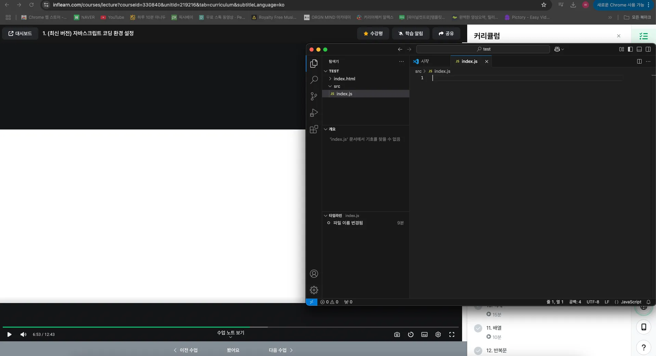Close the 커리큘럼 panel
Viewport: 656px width, 356px height.
coord(618,36)
